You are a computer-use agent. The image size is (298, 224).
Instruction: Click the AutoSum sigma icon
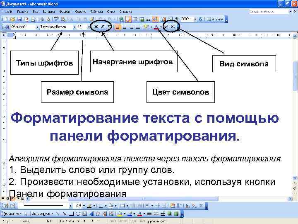pyautogui.click(x=201, y=206)
